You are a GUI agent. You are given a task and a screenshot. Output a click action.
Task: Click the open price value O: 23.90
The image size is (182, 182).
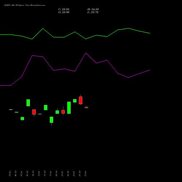64,12
